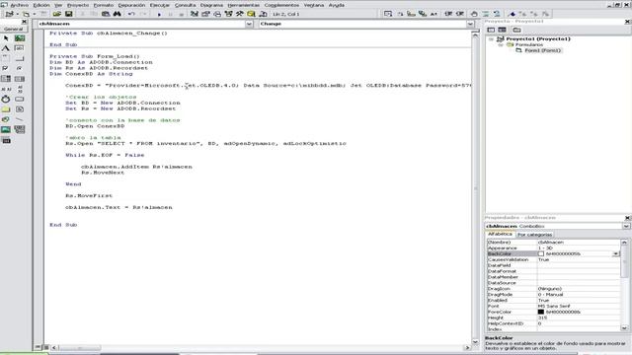Click Toggle Breakpoint hand icon

click(x=474, y=14)
